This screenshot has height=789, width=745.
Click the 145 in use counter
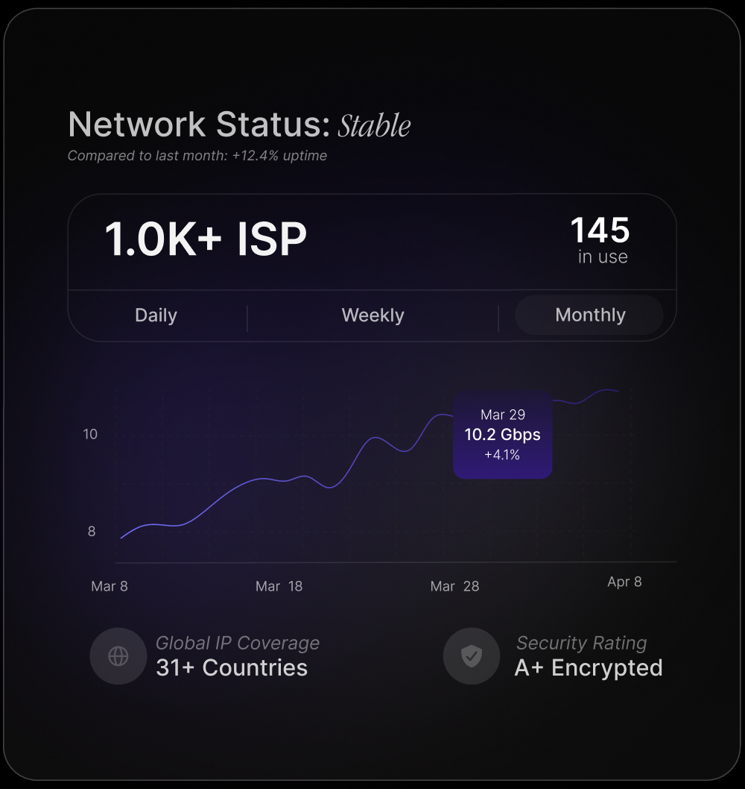click(x=601, y=240)
